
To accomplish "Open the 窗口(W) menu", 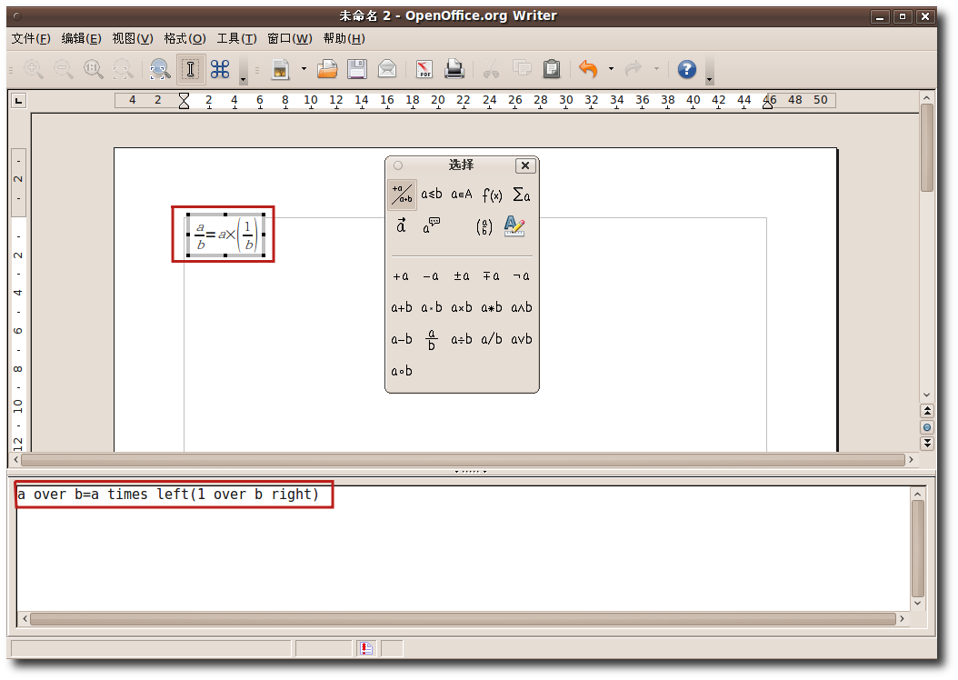I will 290,38.
